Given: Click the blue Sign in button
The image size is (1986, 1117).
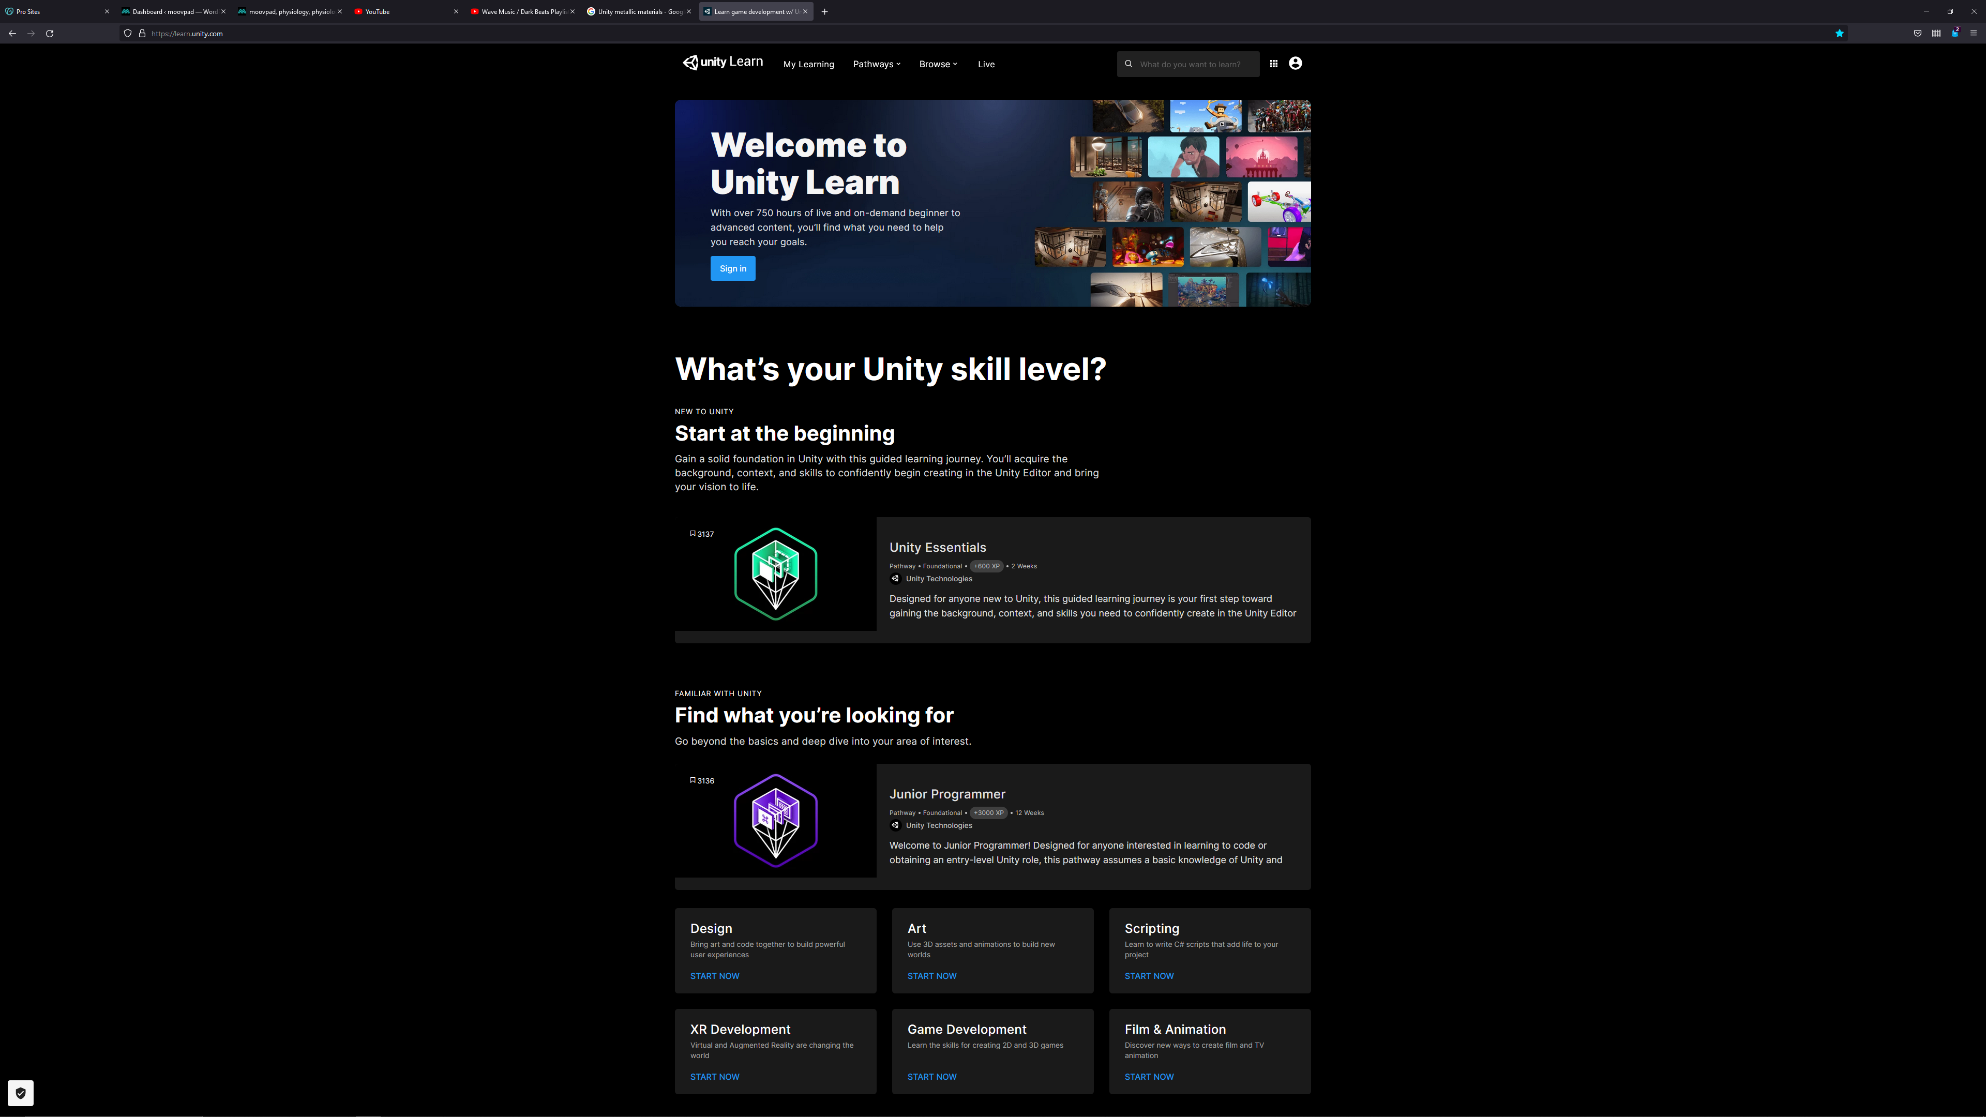Looking at the screenshot, I should (732, 268).
